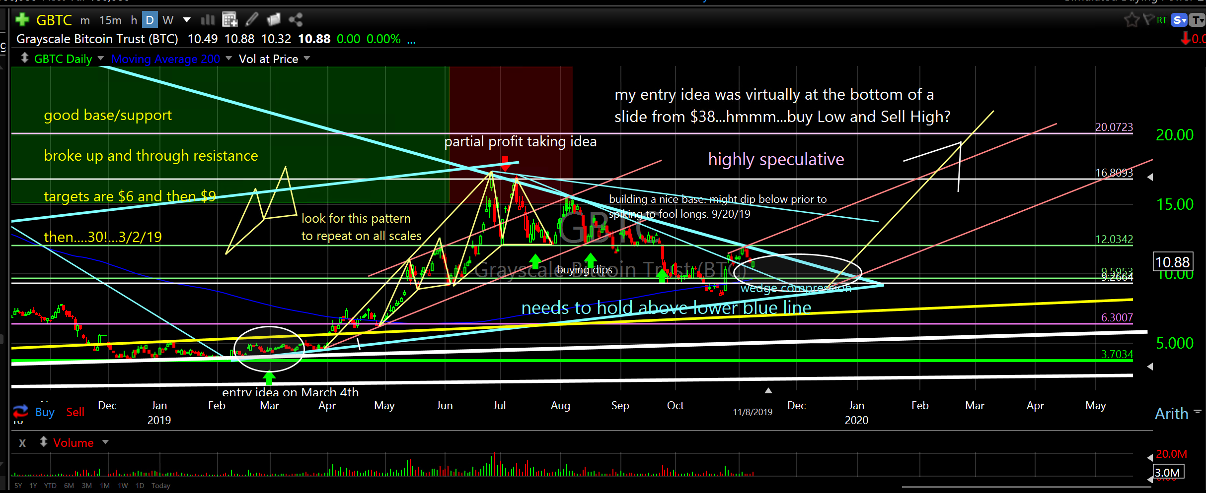Click the add-indicator grid icon

[x=229, y=20]
